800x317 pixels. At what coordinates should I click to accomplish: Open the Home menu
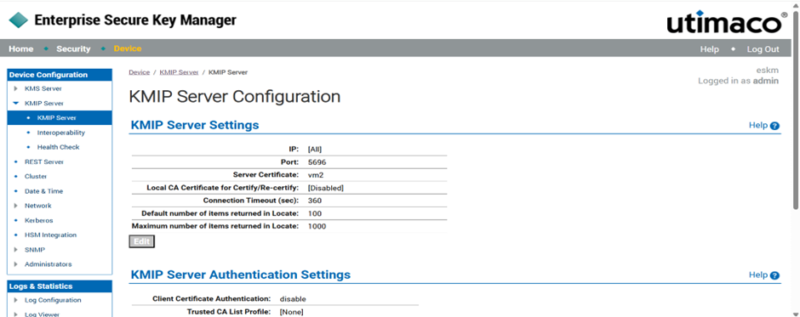tap(21, 49)
